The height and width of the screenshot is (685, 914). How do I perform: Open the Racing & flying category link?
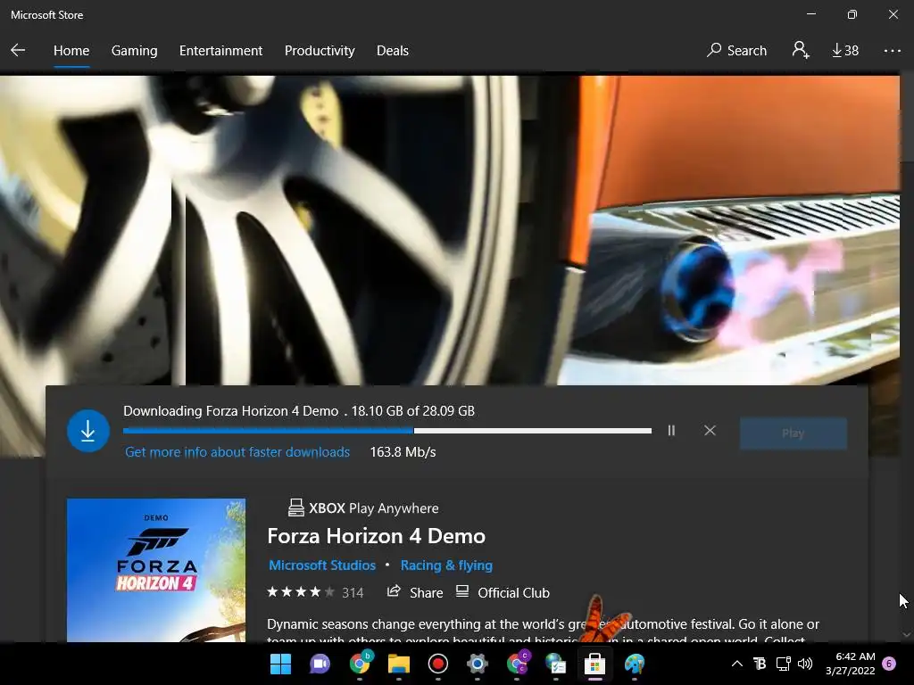coord(446,565)
